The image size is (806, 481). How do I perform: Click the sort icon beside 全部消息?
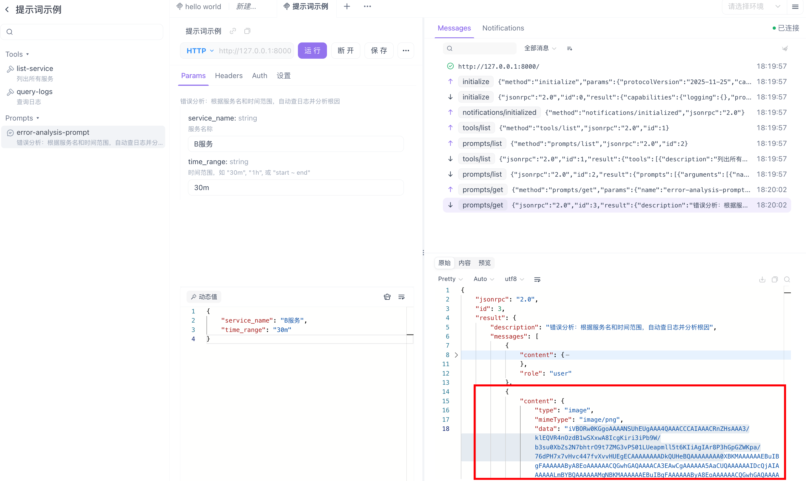pyautogui.click(x=569, y=48)
